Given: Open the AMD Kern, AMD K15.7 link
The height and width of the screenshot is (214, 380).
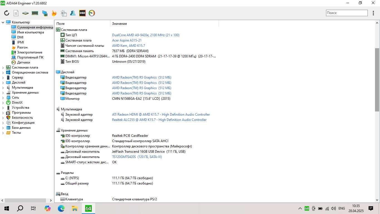Looking at the screenshot, I should click(129, 46).
